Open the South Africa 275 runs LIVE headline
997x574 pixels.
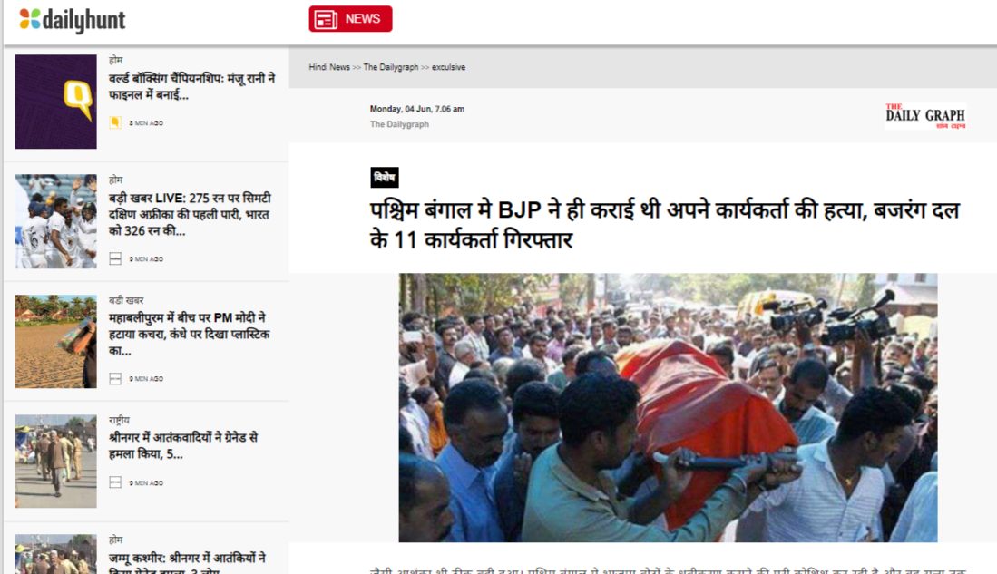191,214
